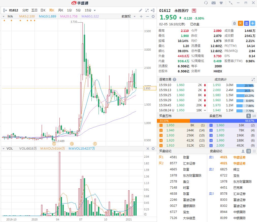Image resolution: width=257 pixels, height=222 pixels.
Task: Select bid level 5 at 1.910
Action: pyautogui.click(x=182, y=146)
